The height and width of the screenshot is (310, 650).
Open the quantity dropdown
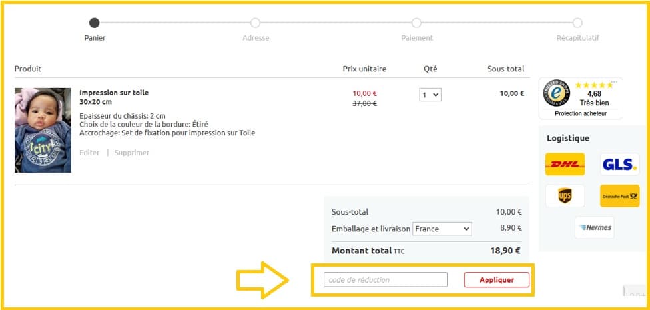pos(430,95)
